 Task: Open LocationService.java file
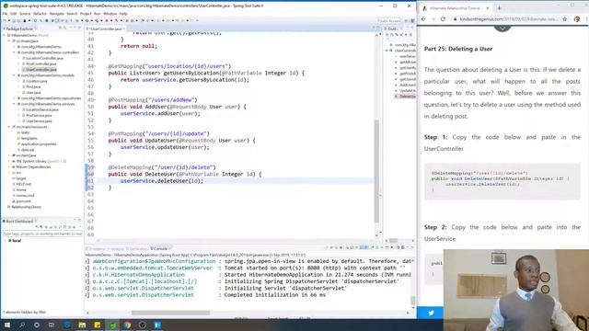pyautogui.click(x=40, y=109)
